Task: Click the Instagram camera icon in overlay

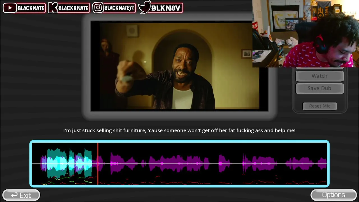Action: tap(98, 8)
